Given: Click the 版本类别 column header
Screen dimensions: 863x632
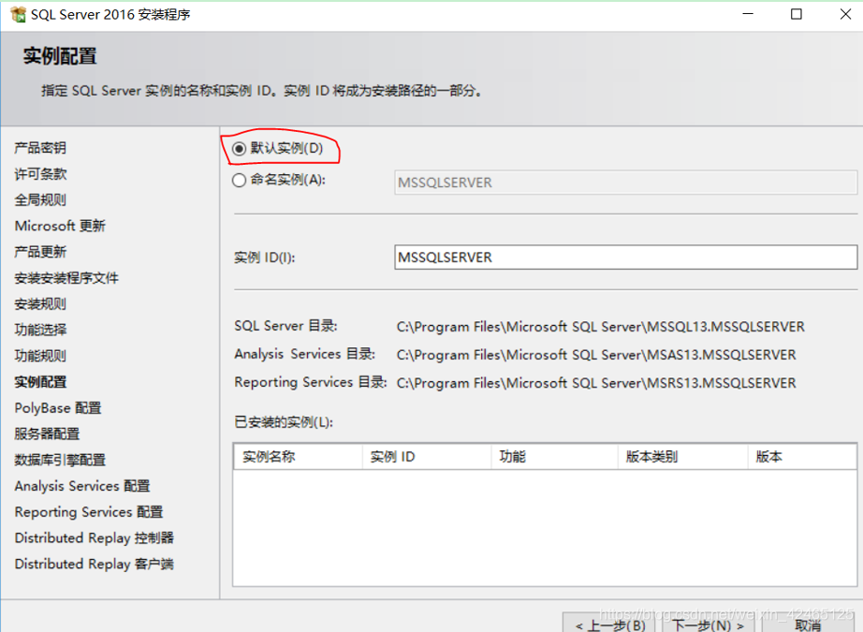Looking at the screenshot, I should click(x=682, y=456).
